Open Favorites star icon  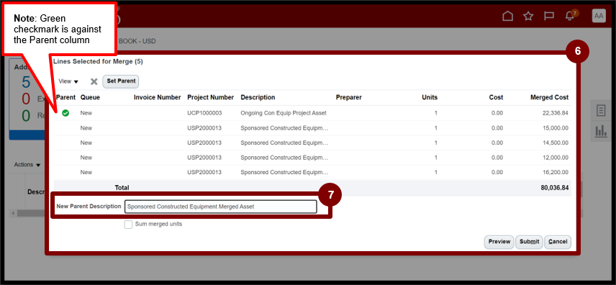(x=528, y=16)
